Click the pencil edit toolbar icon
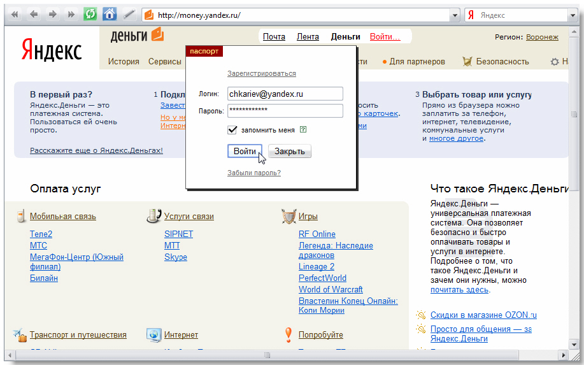584x365 pixels. coord(129,14)
